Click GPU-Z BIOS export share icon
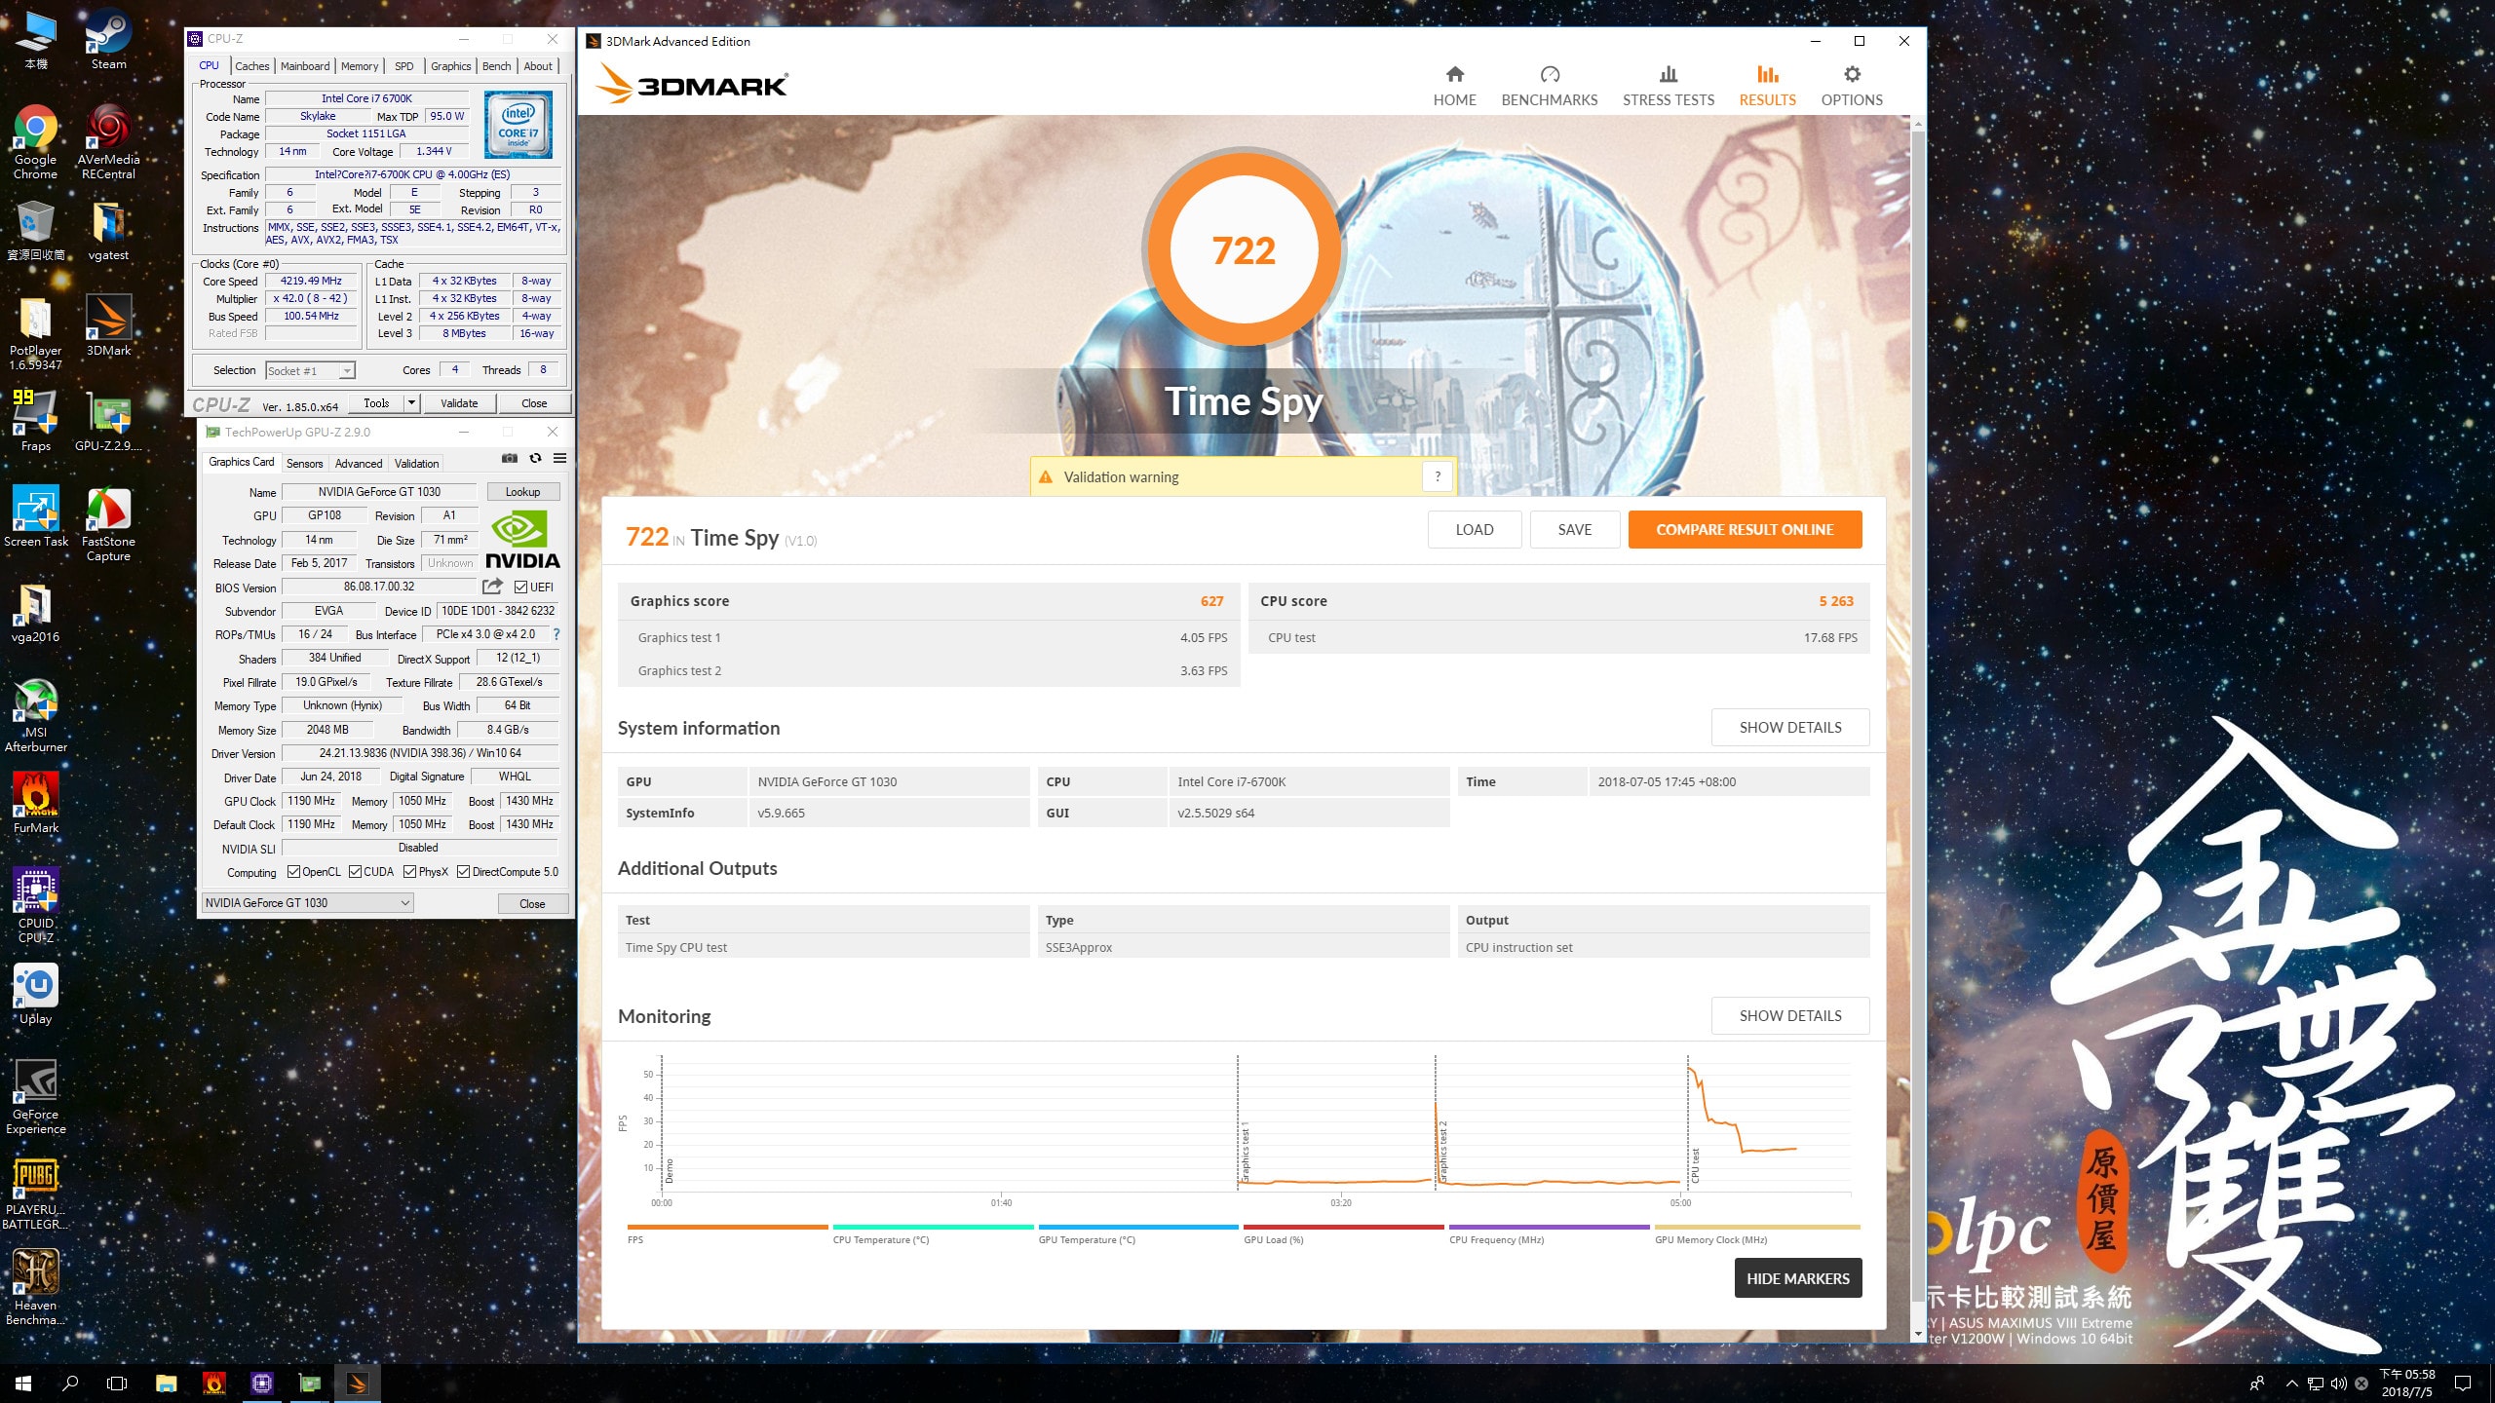This screenshot has height=1403, width=2495. (493, 587)
